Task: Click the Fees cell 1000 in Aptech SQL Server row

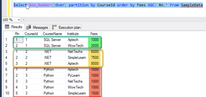Action: click(95, 40)
